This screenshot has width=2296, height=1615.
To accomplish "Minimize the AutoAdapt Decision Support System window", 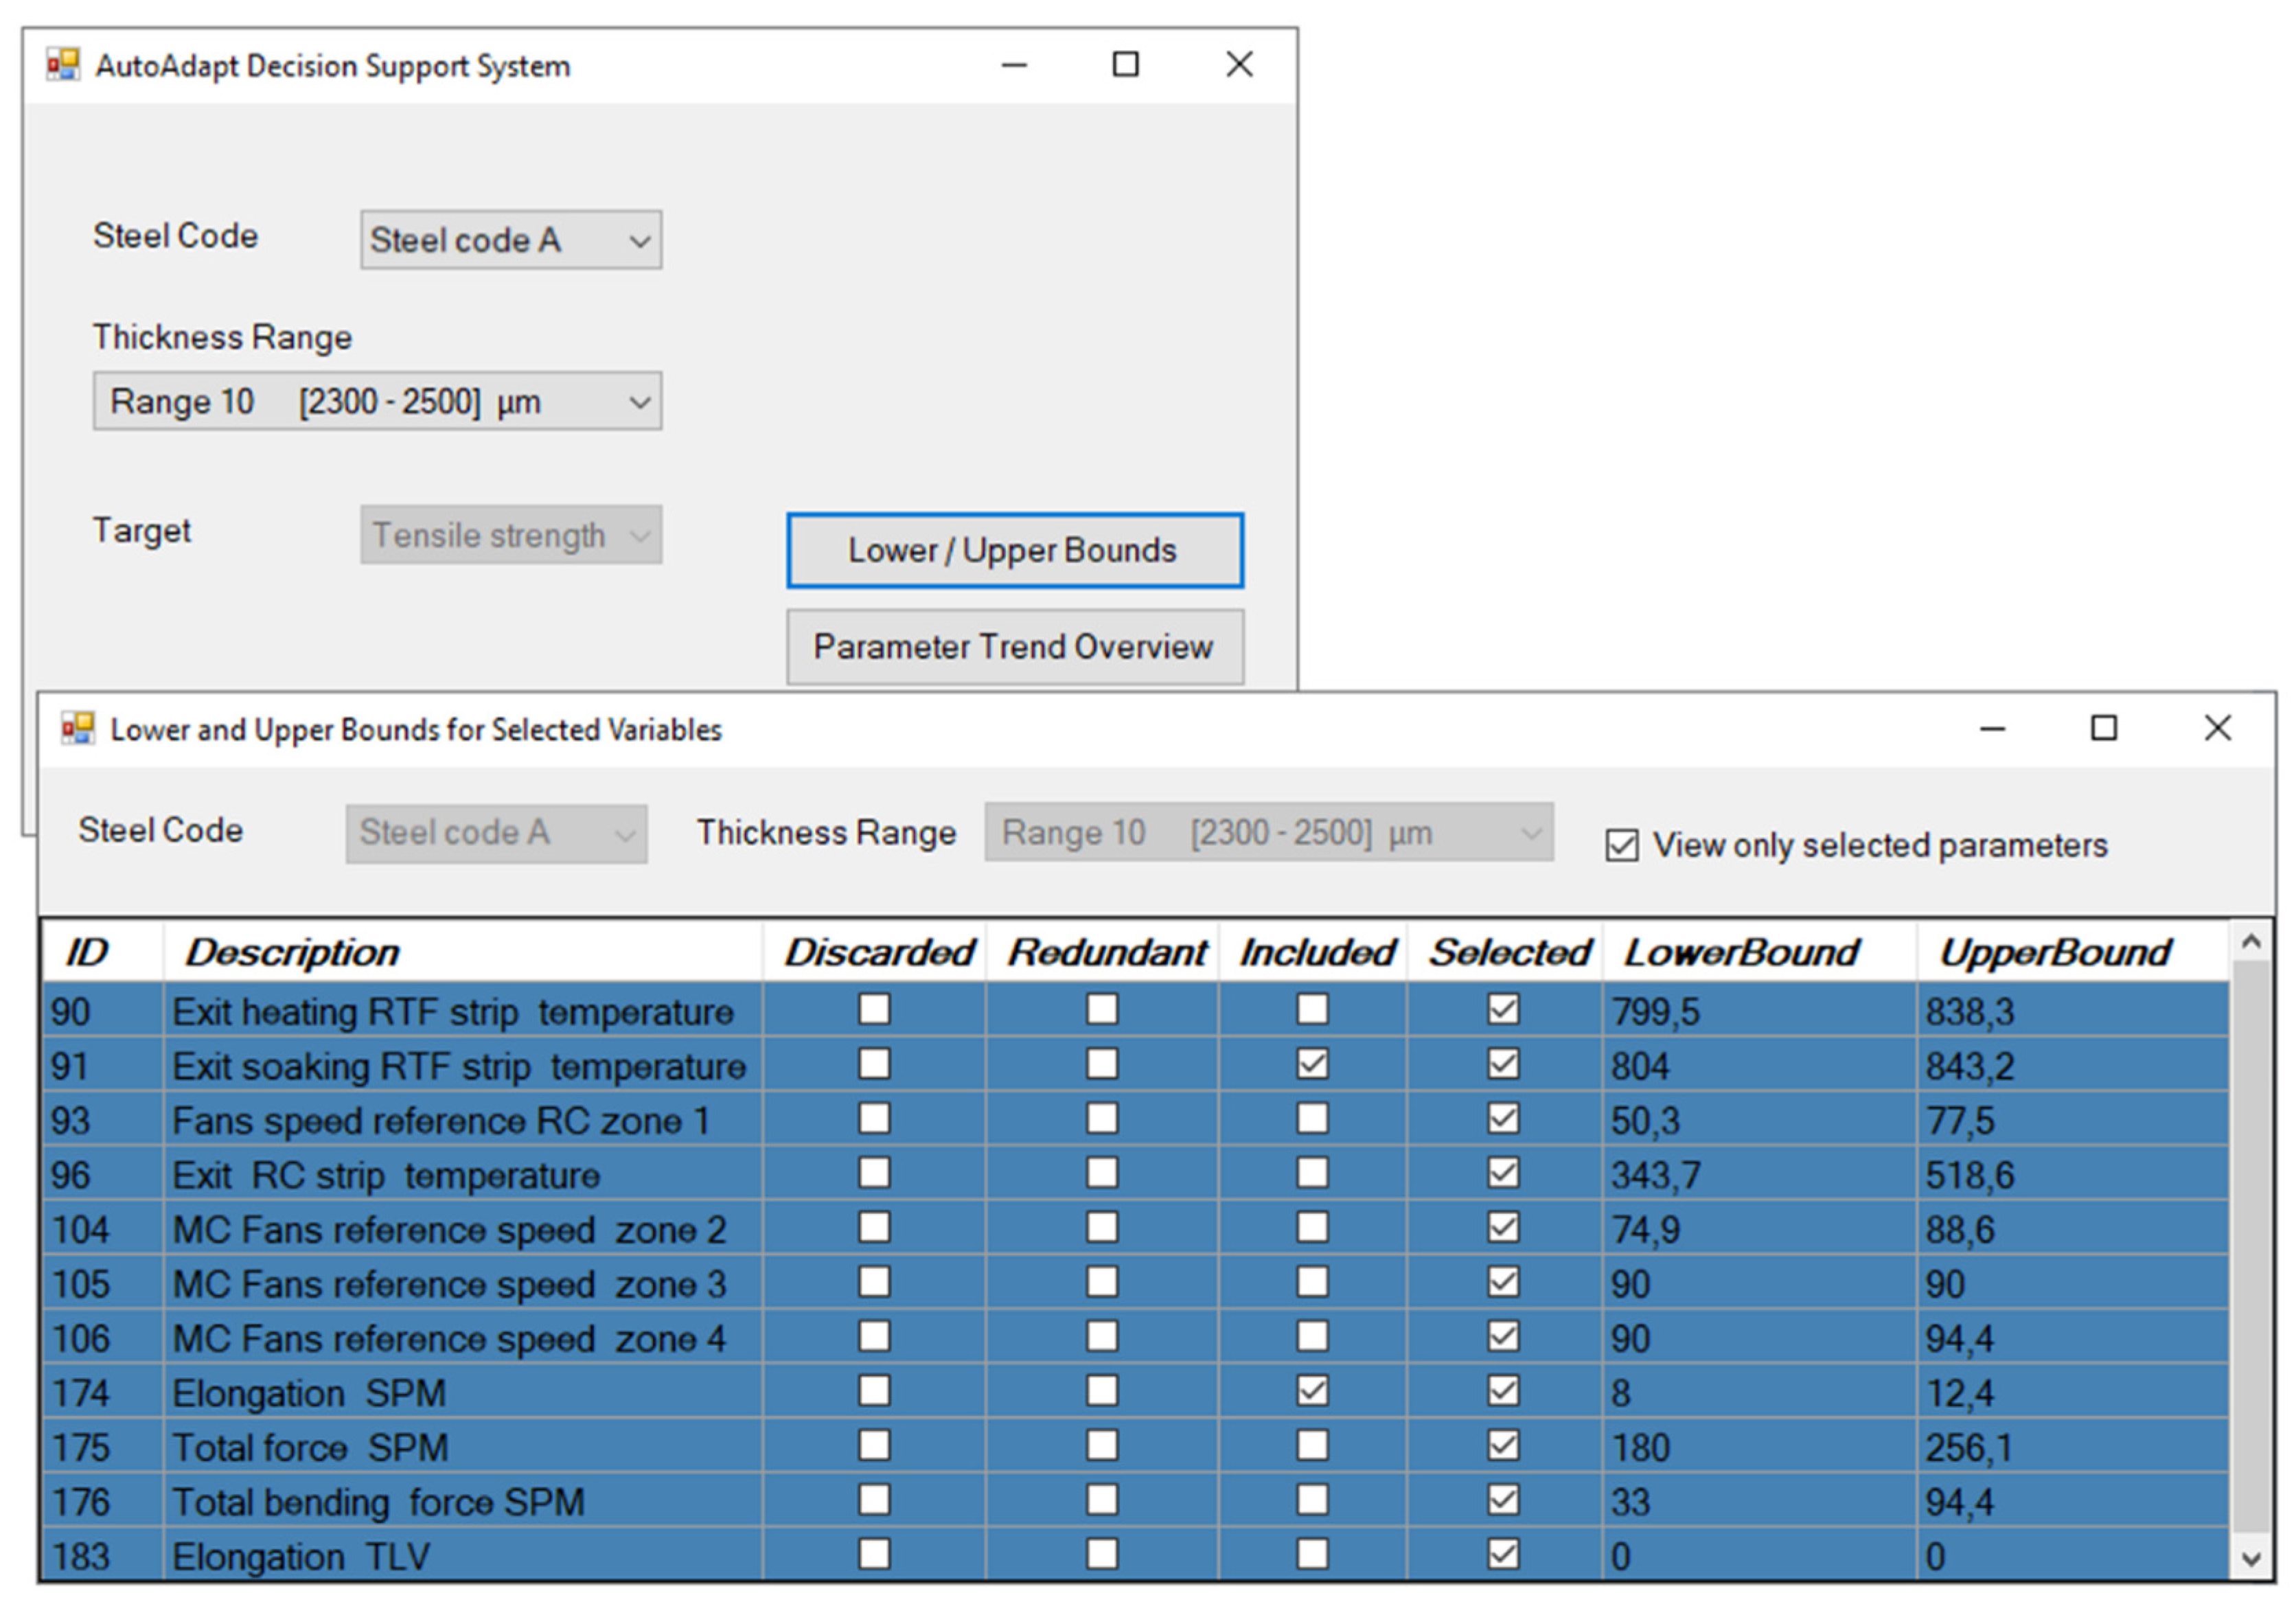I will click(x=1014, y=66).
